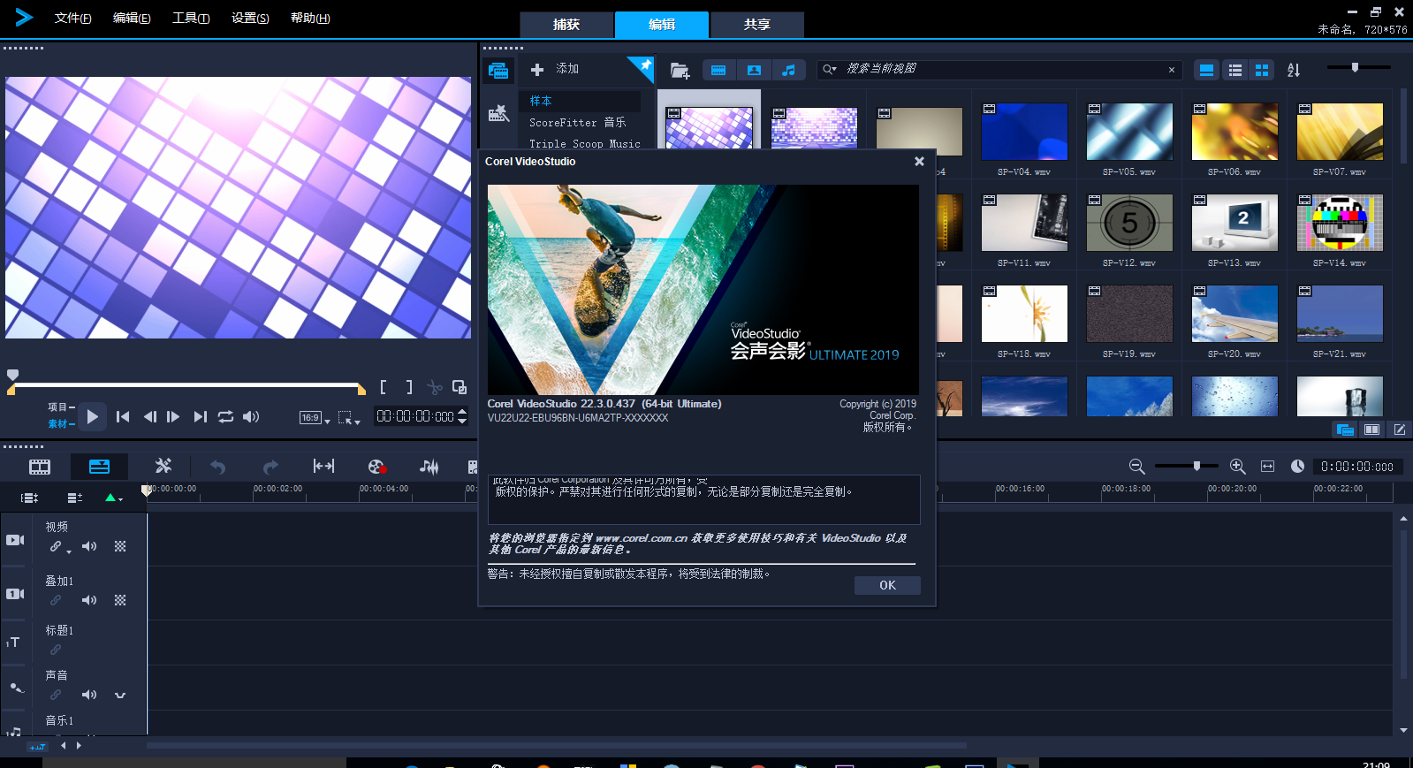Image resolution: width=1413 pixels, height=768 pixels.
Task: Open the 文件 menu
Action: (x=72, y=18)
